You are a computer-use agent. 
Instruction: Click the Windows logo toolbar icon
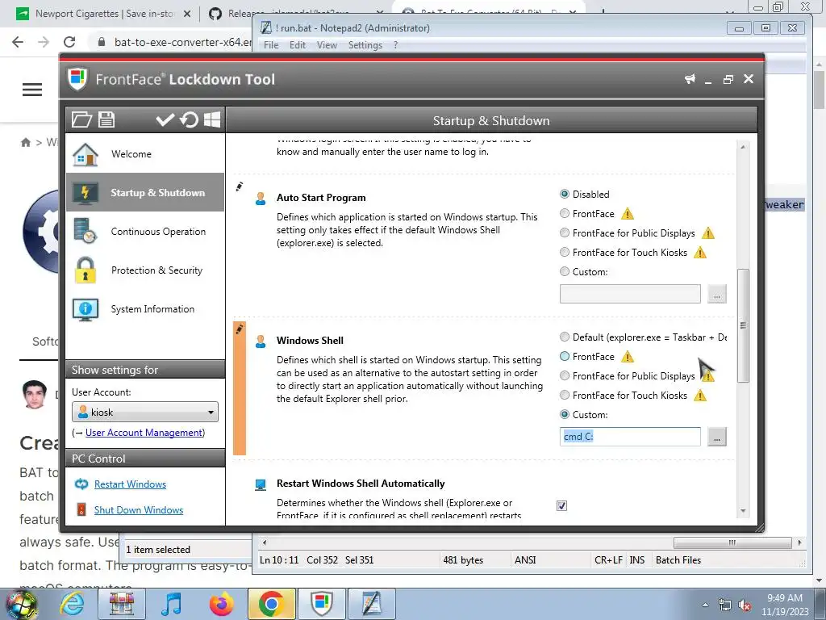[212, 119]
